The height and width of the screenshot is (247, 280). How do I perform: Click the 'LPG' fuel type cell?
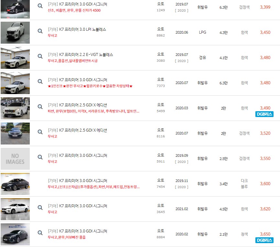(203, 32)
